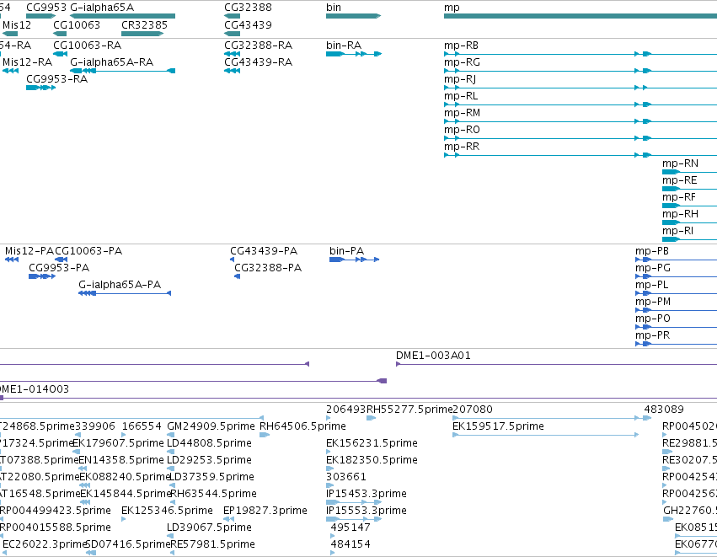Select the bin-PA protein label
The image size is (717, 557).
[346, 251]
